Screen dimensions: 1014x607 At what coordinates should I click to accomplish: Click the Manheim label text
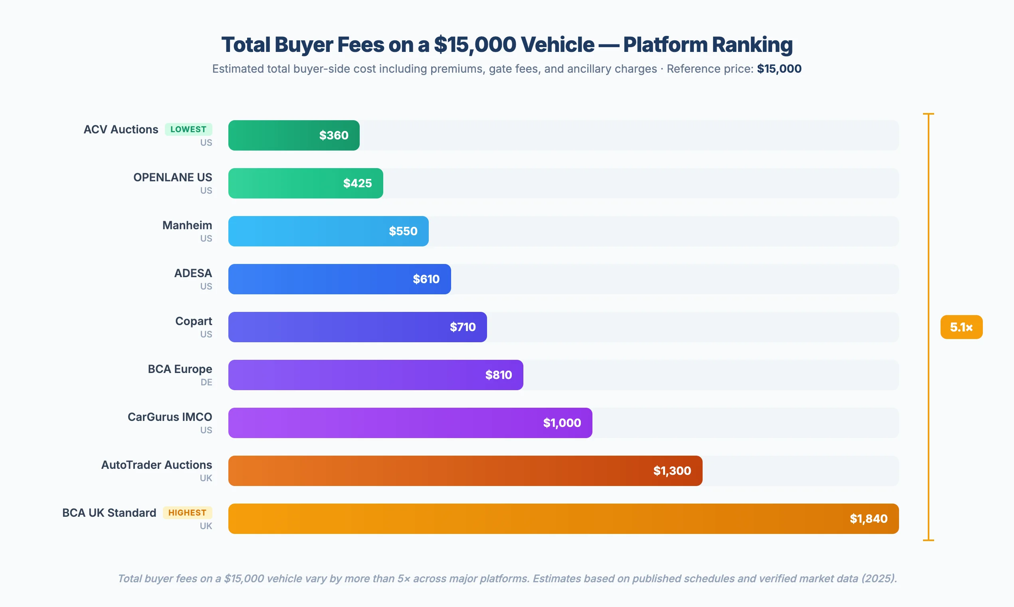(x=187, y=225)
